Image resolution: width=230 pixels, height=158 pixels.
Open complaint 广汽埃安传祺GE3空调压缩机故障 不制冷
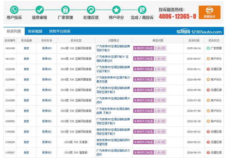(113, 111)
